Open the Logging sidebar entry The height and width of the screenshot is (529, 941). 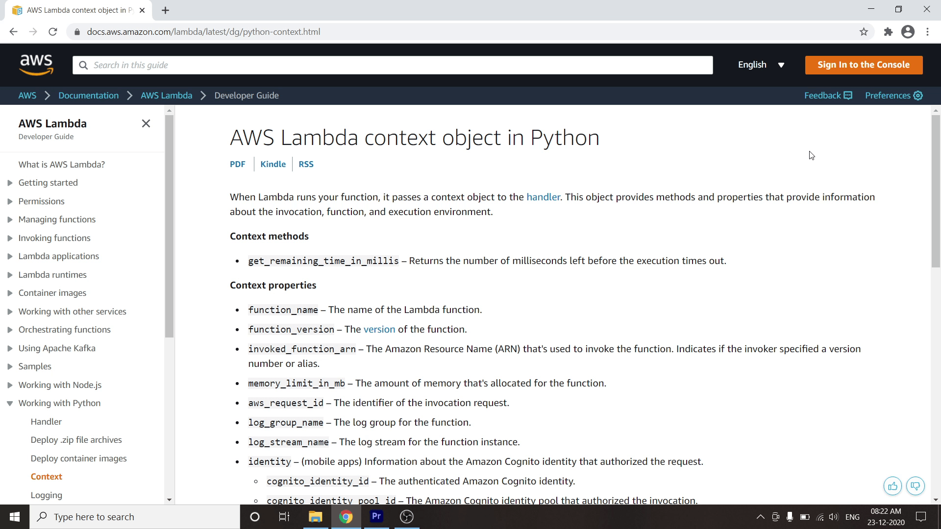[46, 495]
